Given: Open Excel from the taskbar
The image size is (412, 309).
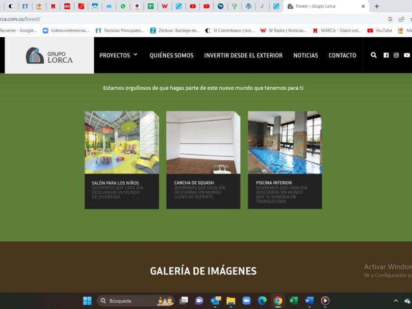Looking at the screenshot, I should [x=293, y=301].
